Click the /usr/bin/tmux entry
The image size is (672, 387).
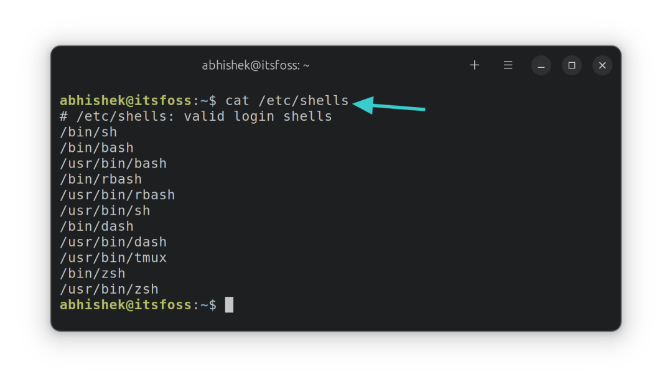[113, 258]
